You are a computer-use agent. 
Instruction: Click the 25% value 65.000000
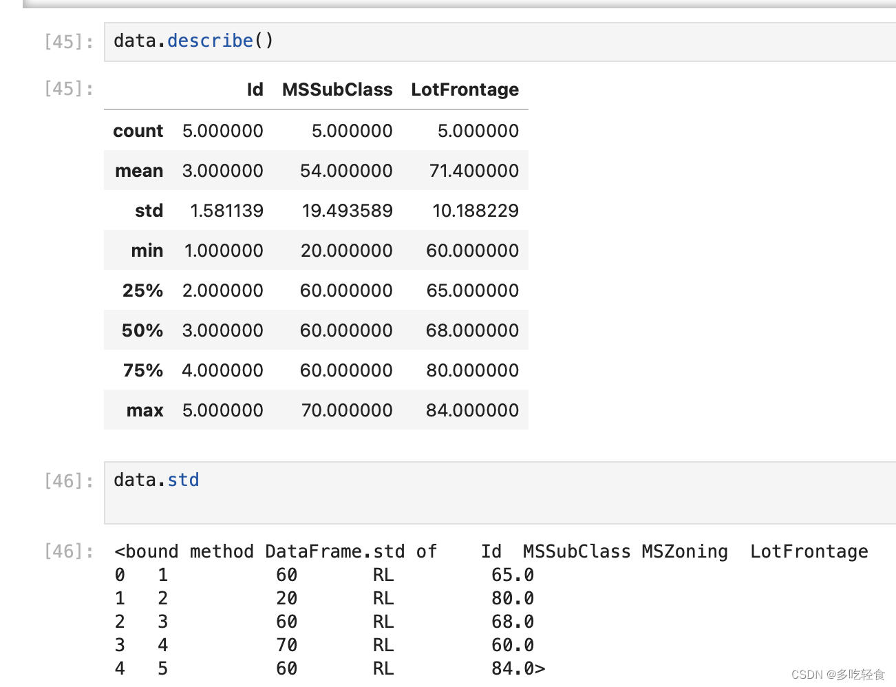tap(473, 290)
